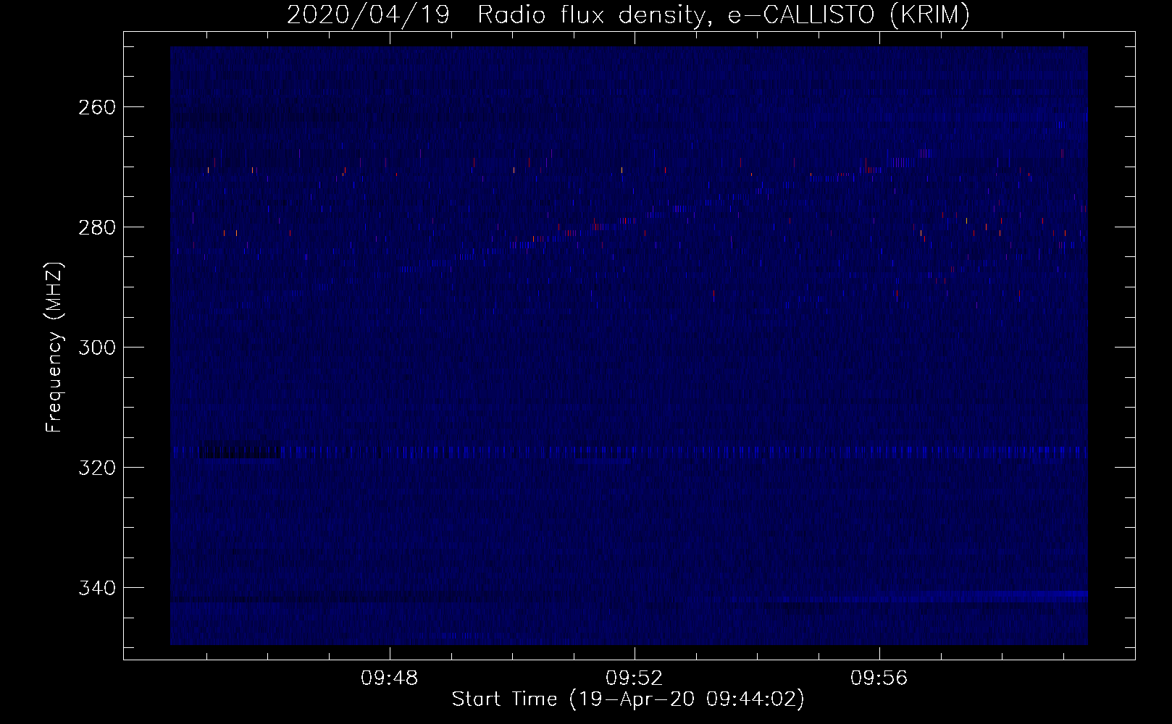Click the plot title '2020/04/19 Radio flux density, e-CALLISTO (KRIM)'
Image resolution: width=1172 pixels, height=724 pixels.
tap(628, 15)
